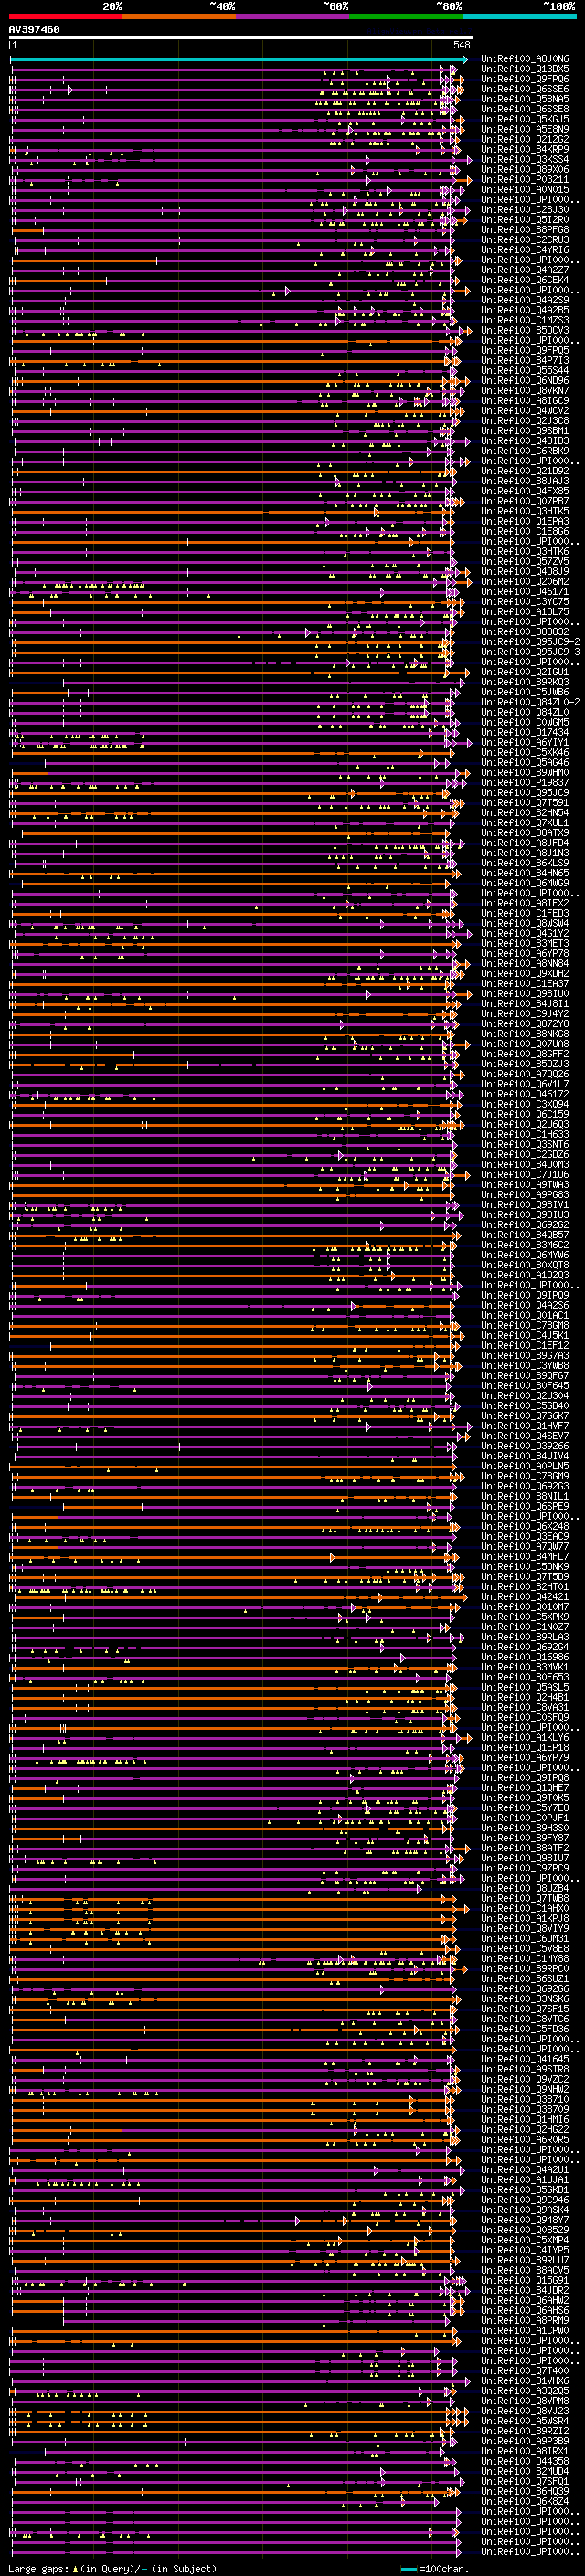
Task: Click on UniRef100_C2BJ30
Action: (x=525, y=209)
